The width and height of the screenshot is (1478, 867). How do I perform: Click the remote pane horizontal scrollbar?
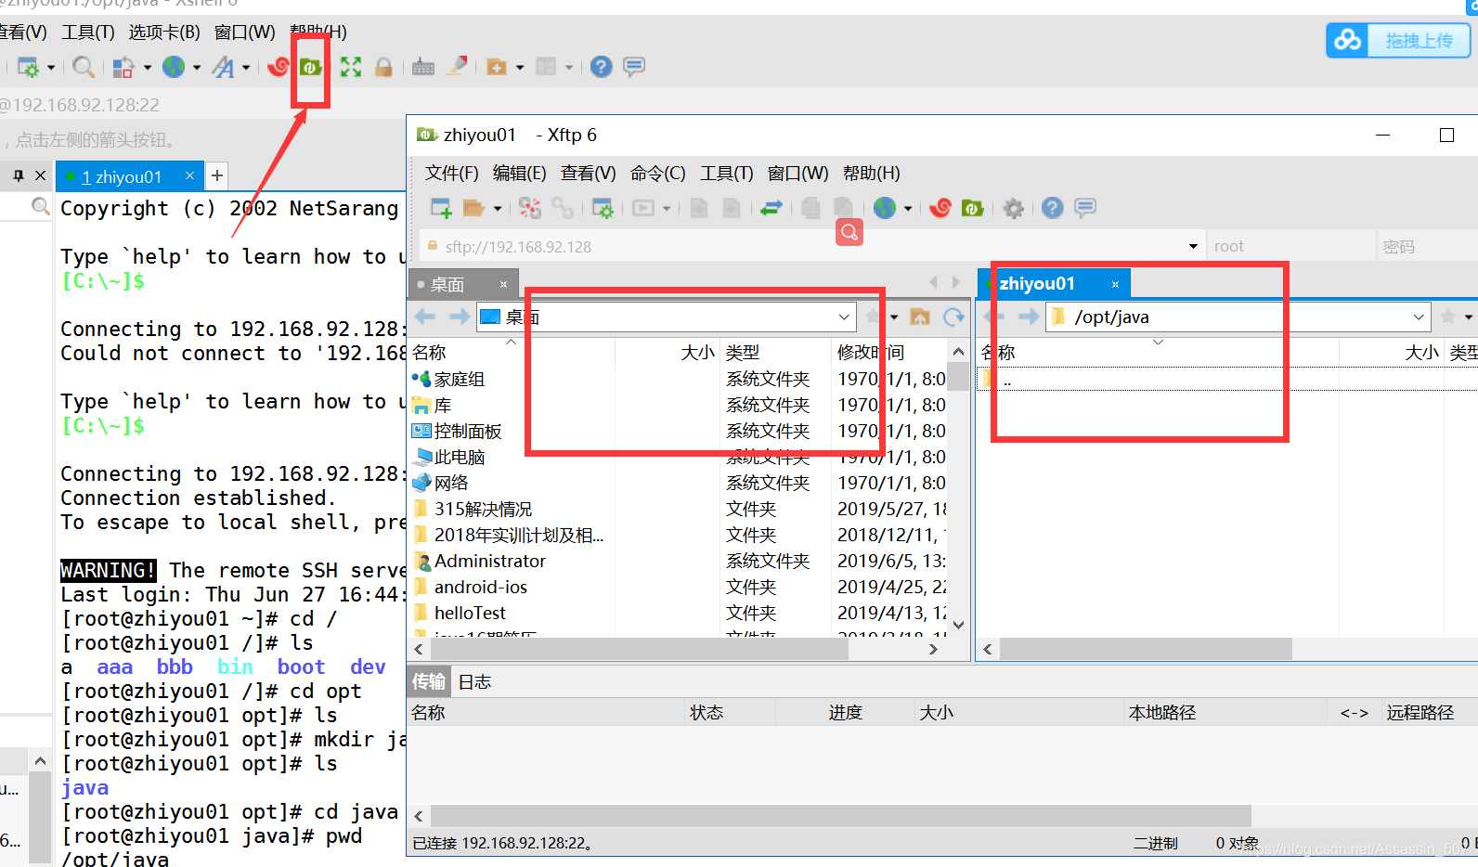coord(1146,649)
